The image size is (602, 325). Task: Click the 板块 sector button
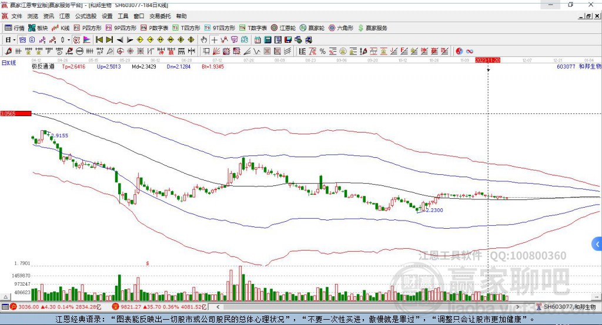tap(38, 28)
